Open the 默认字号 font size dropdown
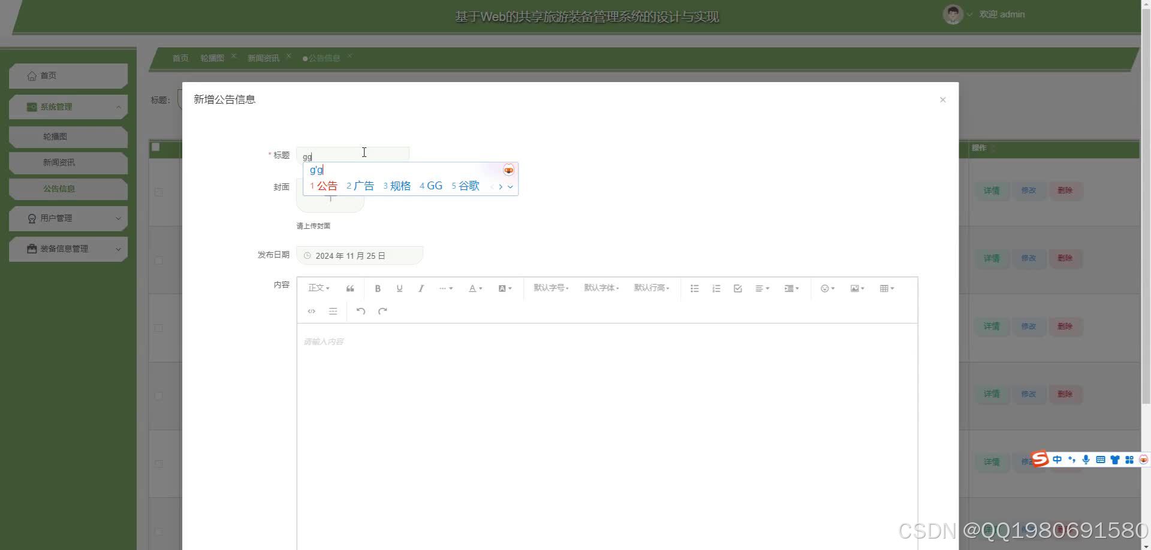This screenshot has height=550, width=1151. 551,288
